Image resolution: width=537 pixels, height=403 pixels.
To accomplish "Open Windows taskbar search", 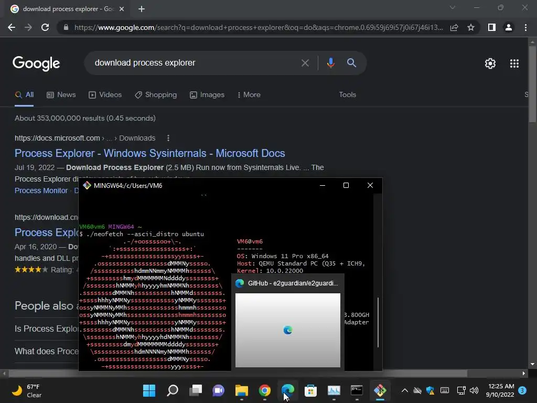I will (172, 390).
